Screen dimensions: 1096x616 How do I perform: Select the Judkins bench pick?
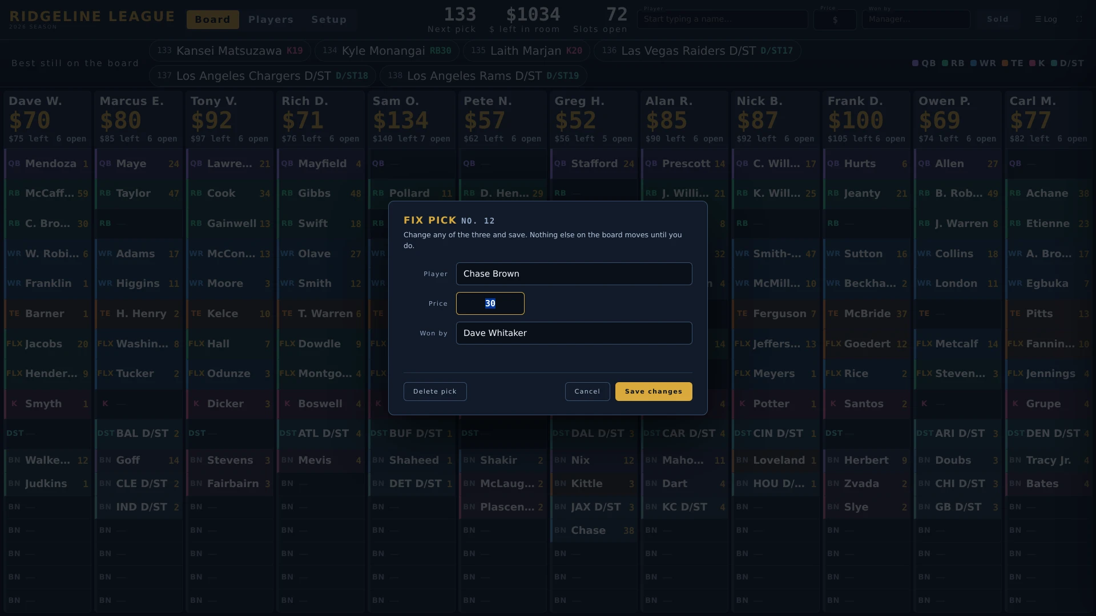click(x=48, y=484)
